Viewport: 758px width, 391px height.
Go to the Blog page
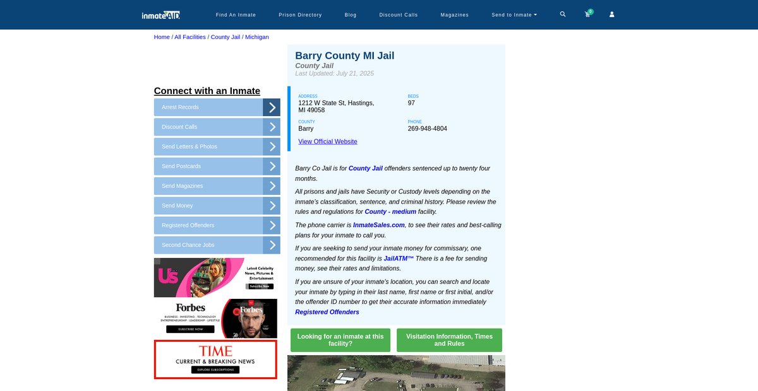351,15
